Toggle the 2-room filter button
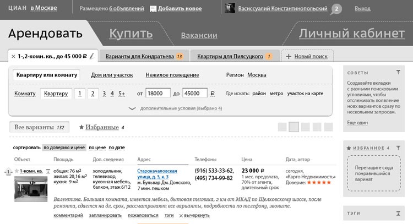 point(93,94)
